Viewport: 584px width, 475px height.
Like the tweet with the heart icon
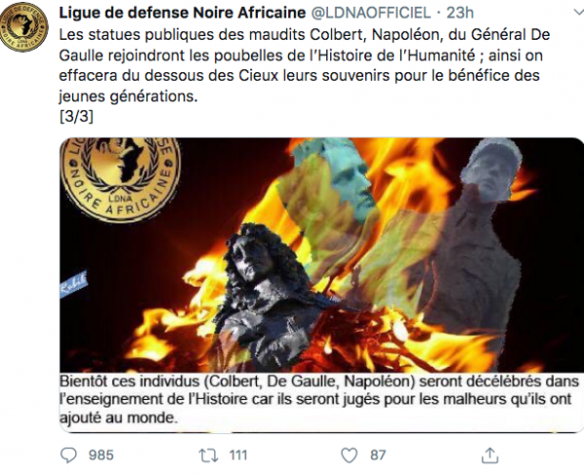350,455
